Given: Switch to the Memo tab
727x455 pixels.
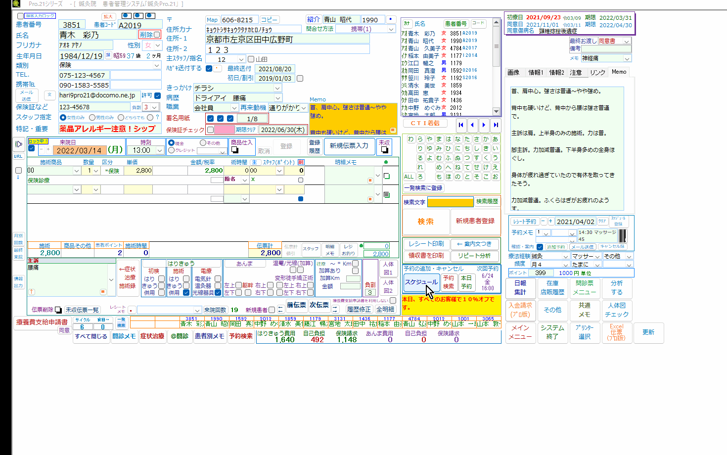Looking at the screenshot, I should (619, 72).
